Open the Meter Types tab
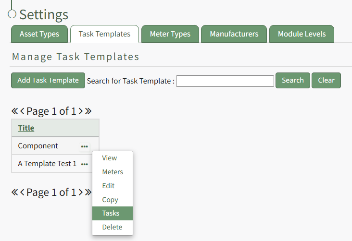 [170, 34]
